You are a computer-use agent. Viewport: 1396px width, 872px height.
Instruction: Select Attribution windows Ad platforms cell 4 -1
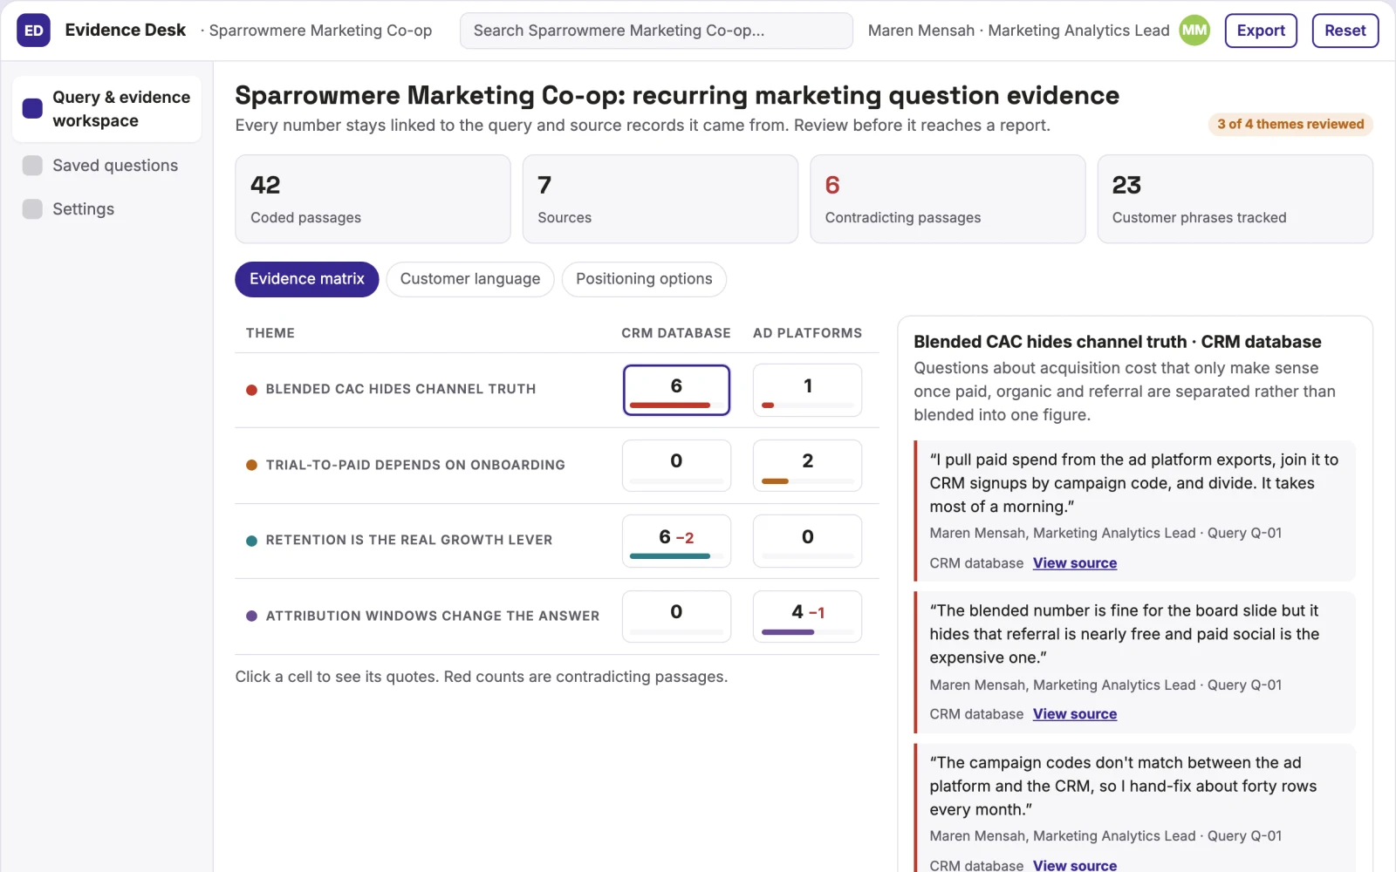pyautogui.click(x=807, y=617)
